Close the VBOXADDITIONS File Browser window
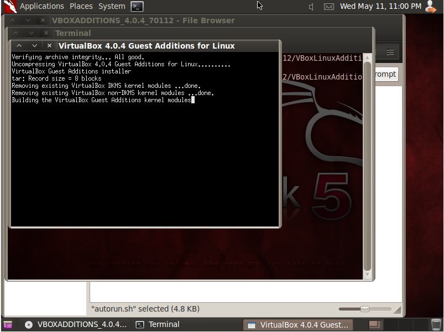Viewport: 444px width, 332px height. (x=43, y=20)
